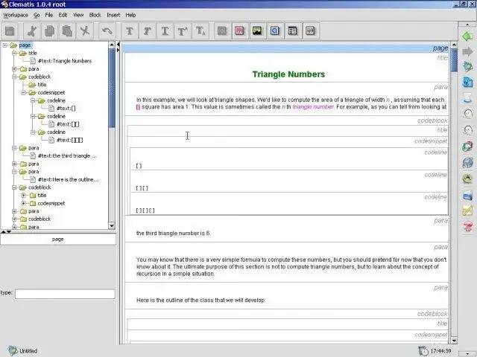
Task: Follow the pink 'triangle number' link
Action: coord(313,107)
